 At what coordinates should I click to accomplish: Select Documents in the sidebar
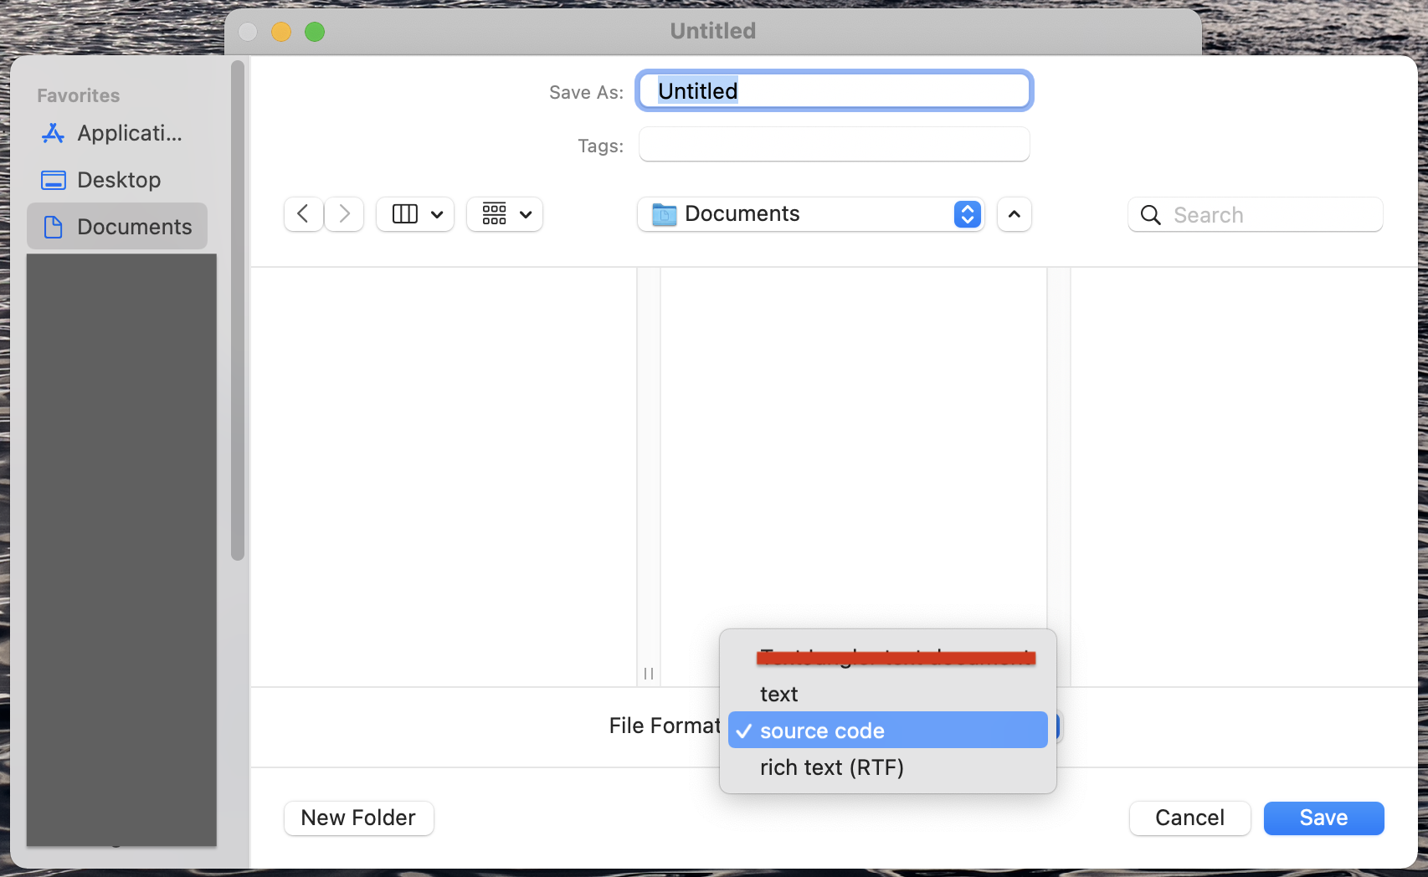117,227
